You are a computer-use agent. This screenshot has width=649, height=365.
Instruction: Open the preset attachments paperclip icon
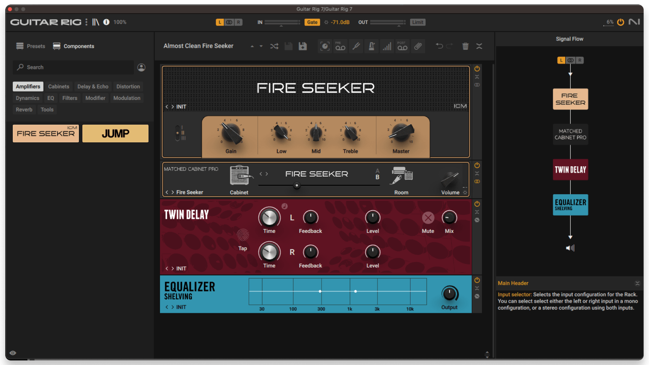pos(418,46)
